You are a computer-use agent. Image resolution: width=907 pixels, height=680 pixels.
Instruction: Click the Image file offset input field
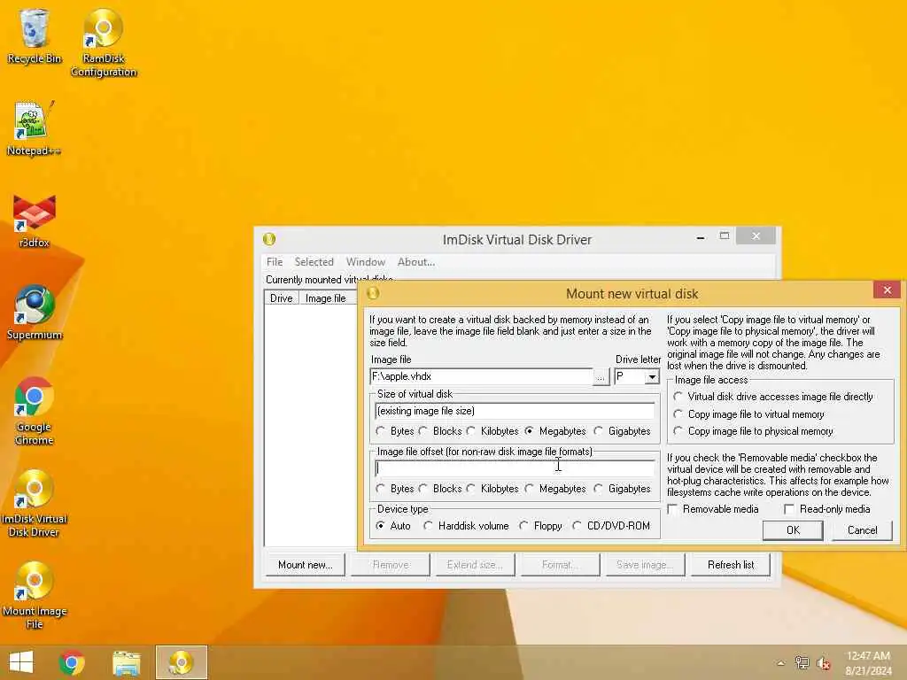point(515,467)
